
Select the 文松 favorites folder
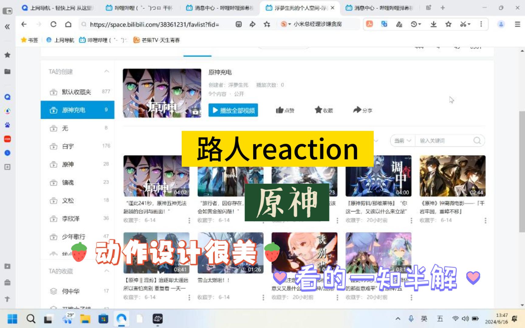click(77, 200)
